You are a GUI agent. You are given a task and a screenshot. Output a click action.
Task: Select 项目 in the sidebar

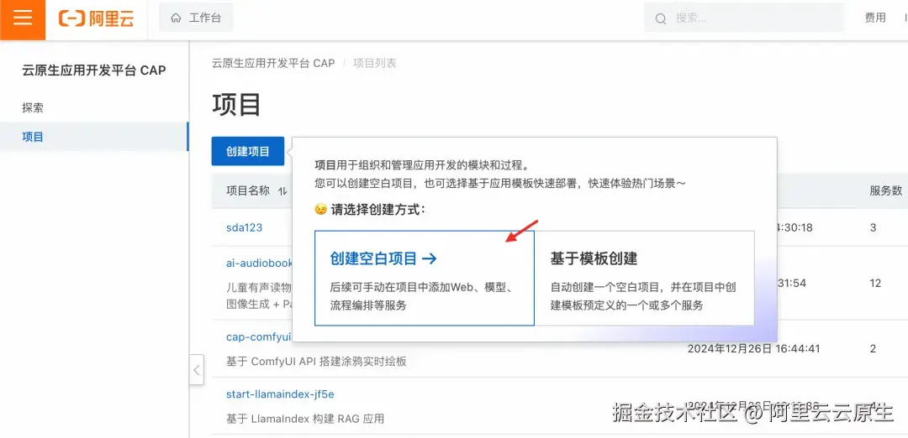coord(94,137)
